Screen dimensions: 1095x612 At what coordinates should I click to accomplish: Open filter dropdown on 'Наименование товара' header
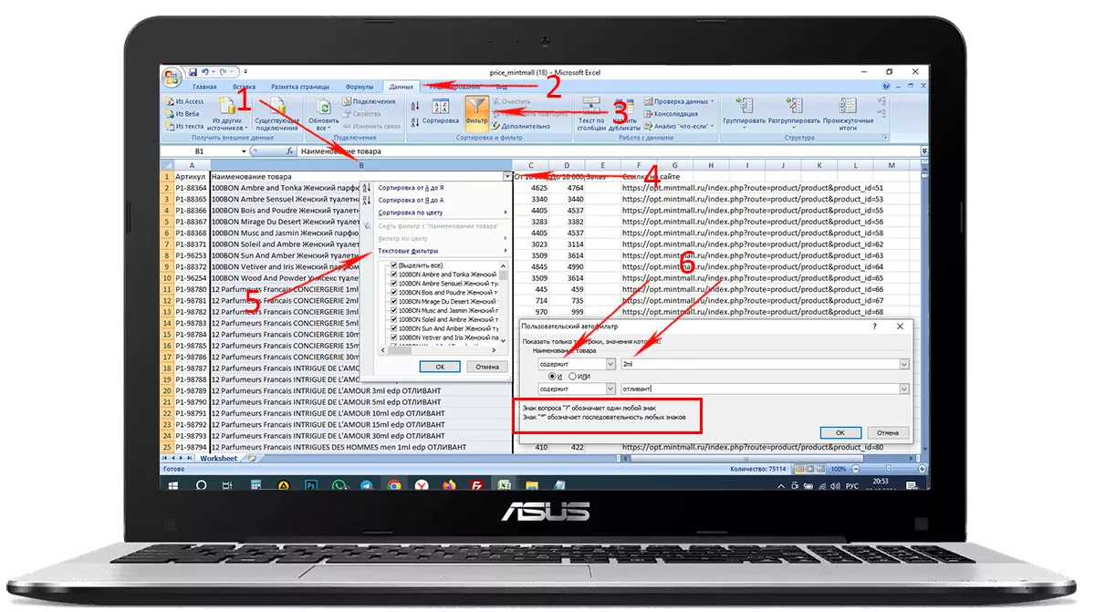coord(506,176)
